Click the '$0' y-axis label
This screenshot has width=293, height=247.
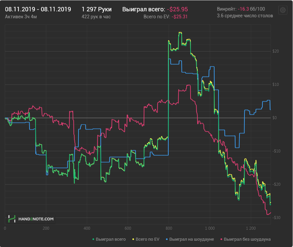click(274, 118)
